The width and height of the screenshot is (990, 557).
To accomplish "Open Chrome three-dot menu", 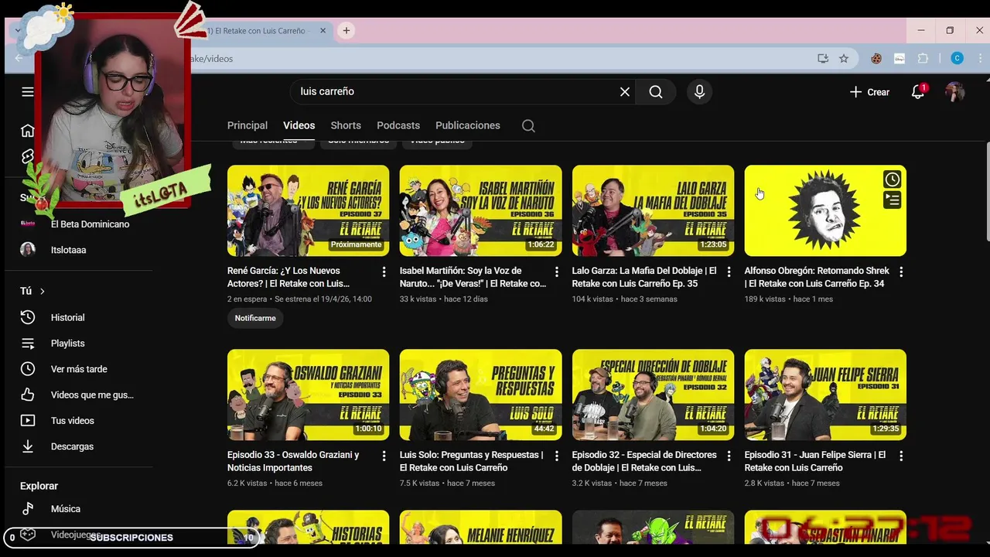I will click(980, 59).
